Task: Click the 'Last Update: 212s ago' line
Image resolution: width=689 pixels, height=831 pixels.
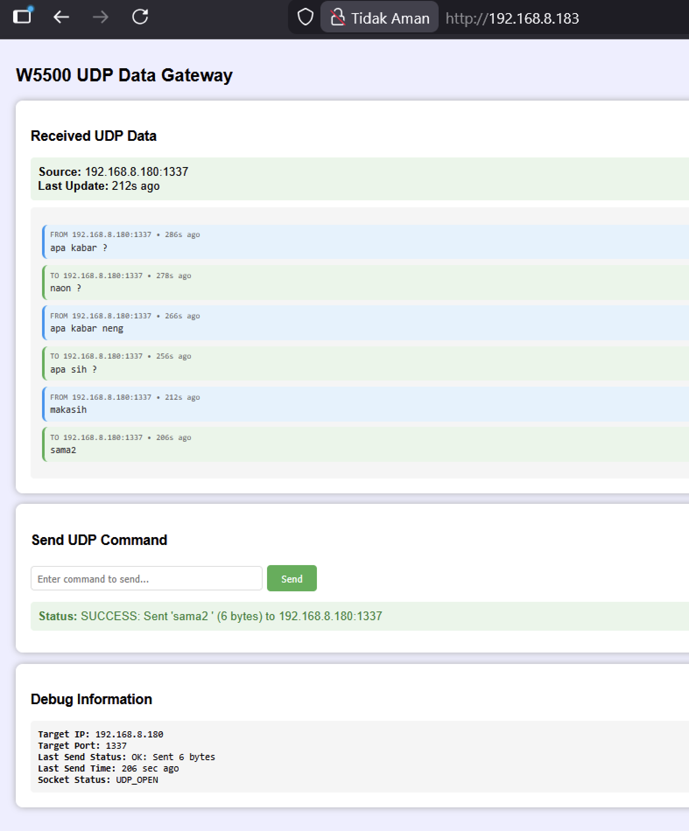Action: tap(99, 186)
